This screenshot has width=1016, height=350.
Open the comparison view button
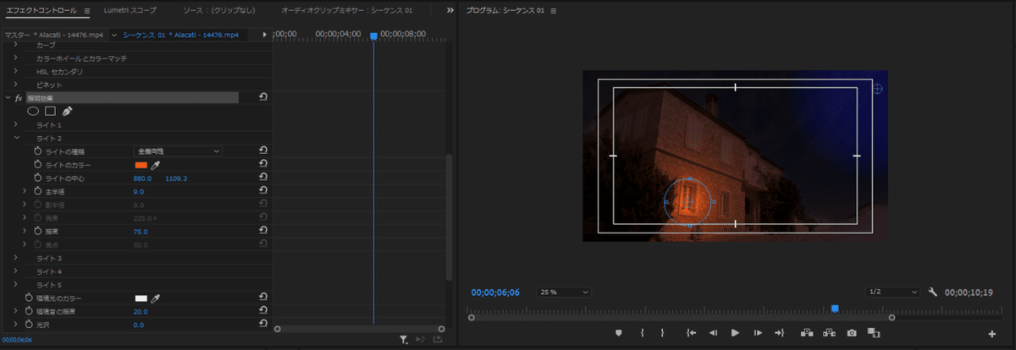(x=874, y=333)
